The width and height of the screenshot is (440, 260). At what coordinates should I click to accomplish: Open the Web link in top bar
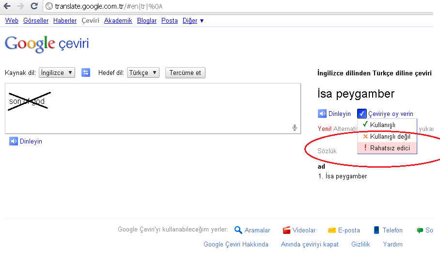pos(12,20)
